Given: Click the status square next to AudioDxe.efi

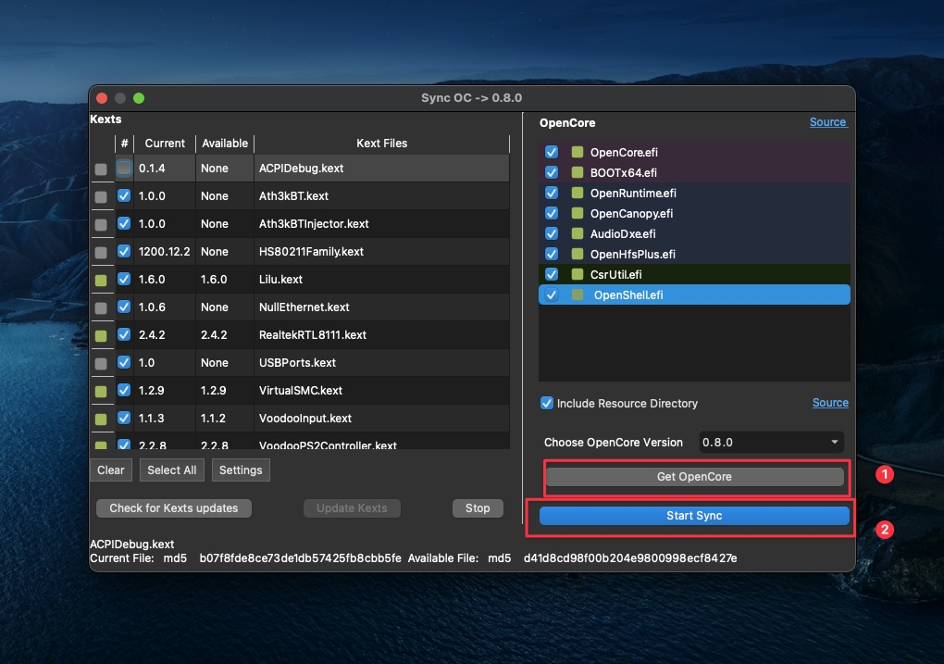Looking at the screenshot, I should click(578, 233).
